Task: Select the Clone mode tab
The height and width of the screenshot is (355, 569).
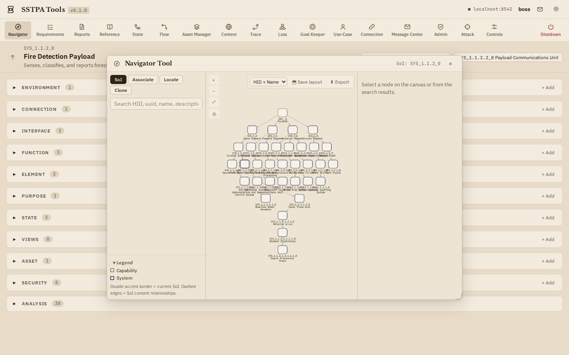Action: [121, 90]
